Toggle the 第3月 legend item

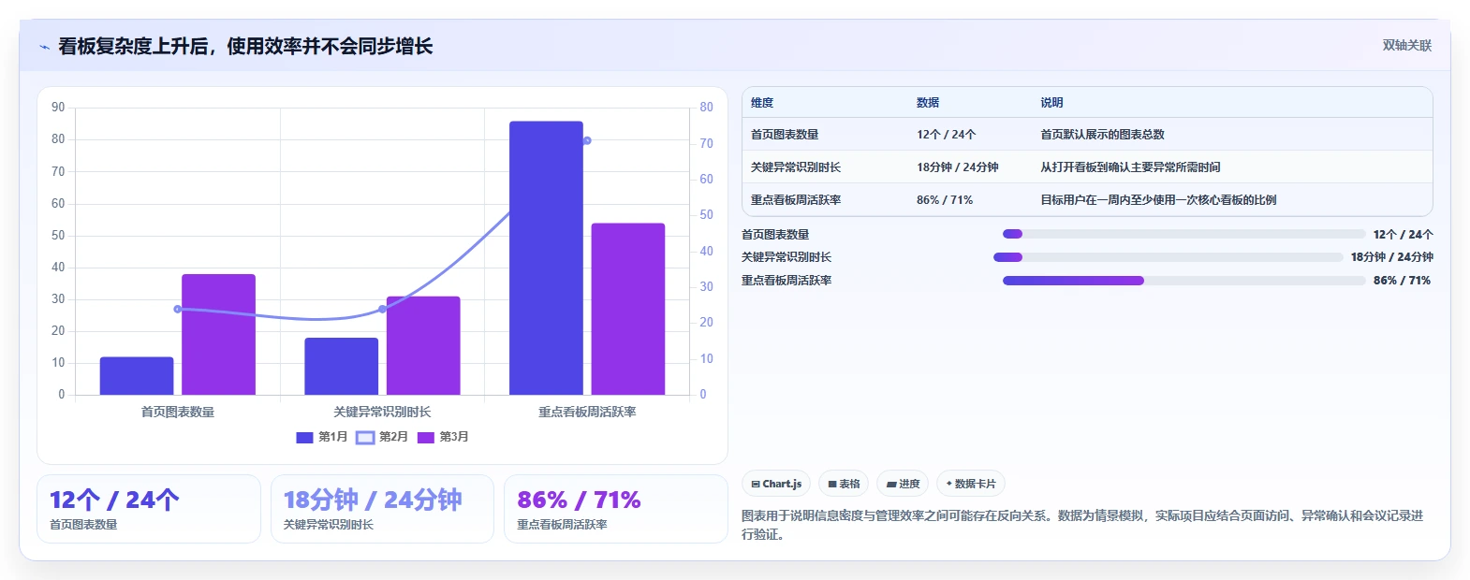(443, 437)
